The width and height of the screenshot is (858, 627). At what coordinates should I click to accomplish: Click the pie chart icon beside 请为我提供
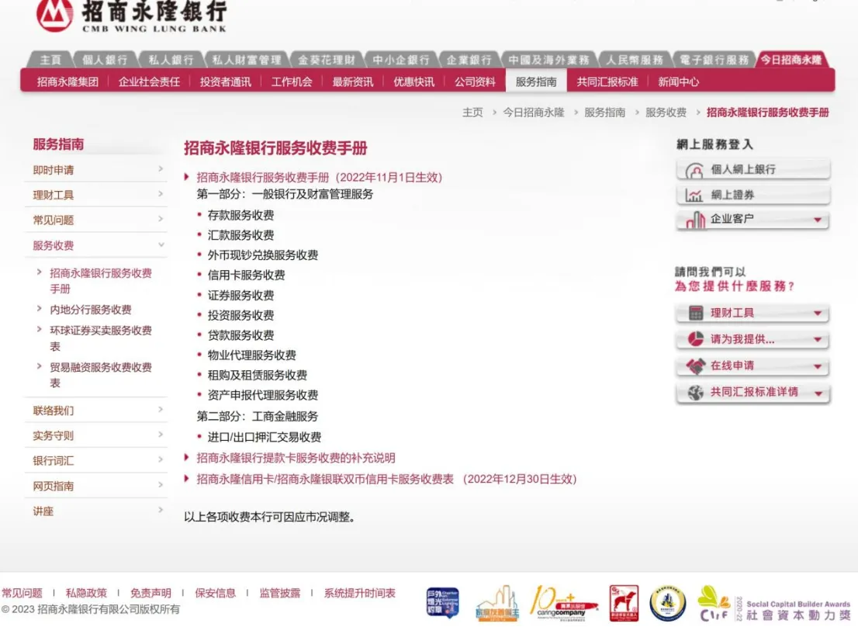tap(696, 339)
